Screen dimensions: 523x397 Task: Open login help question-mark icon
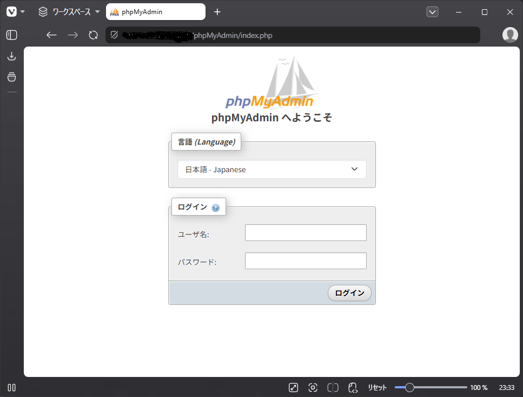(215, 207)
